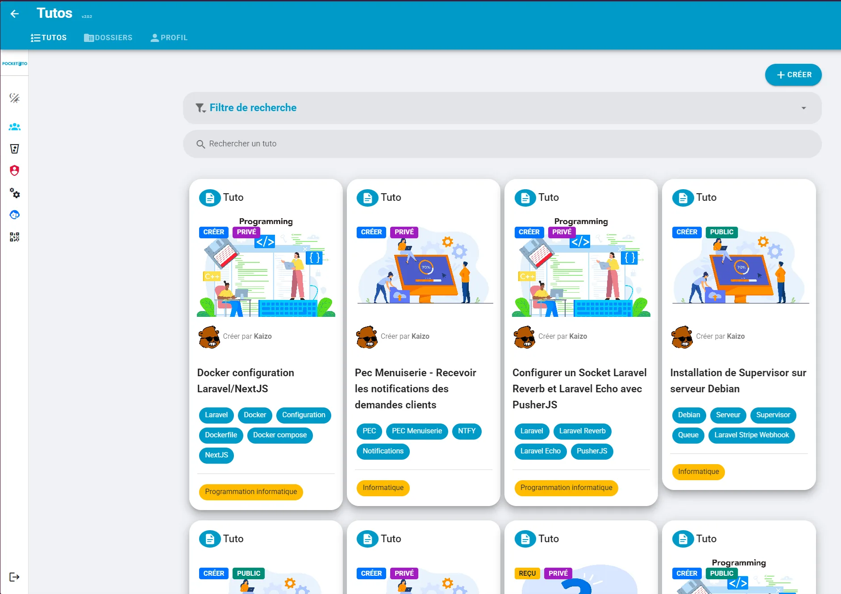Click Kaizo's avatar on the Supervisor Debian card
Viewport: 841px width, 594px height.
click(x=683, y=337)
